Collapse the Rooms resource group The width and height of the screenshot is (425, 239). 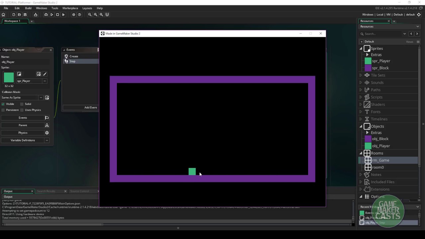point(361,153)
